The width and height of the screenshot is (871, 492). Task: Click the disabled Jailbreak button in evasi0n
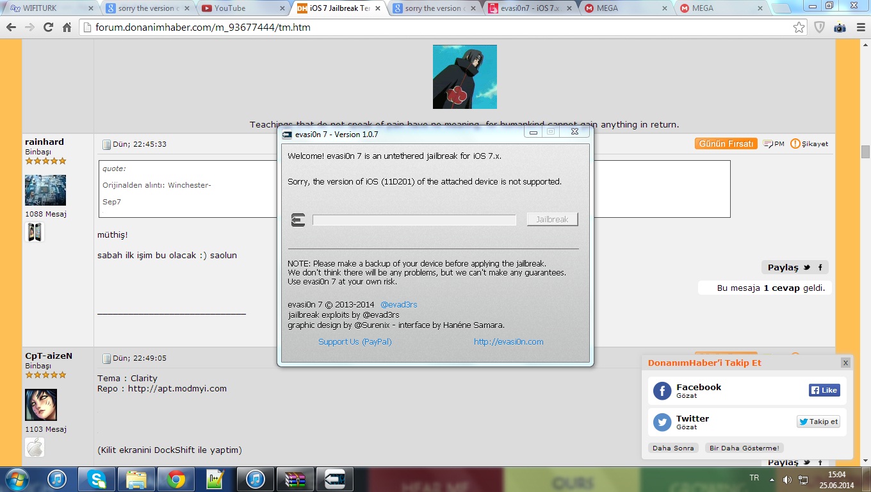(552, 219)
